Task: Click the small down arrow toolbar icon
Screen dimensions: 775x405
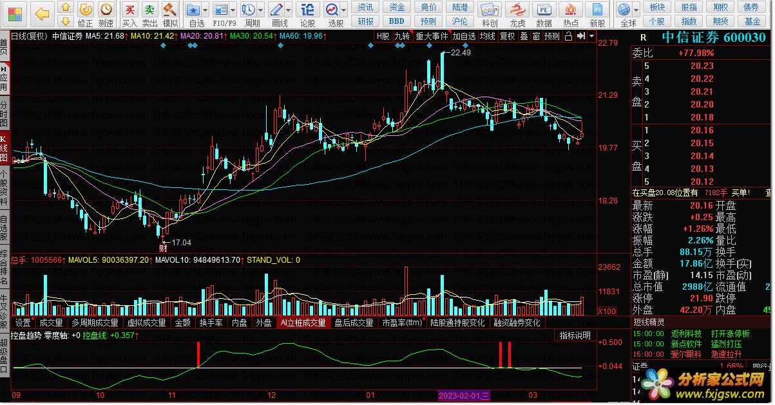Action: tap(66, 21)
